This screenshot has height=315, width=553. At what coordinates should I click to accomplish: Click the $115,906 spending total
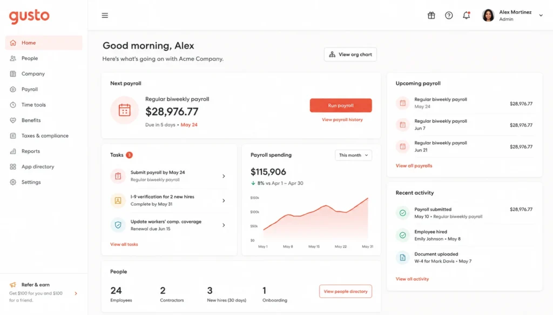click(268, 172)
